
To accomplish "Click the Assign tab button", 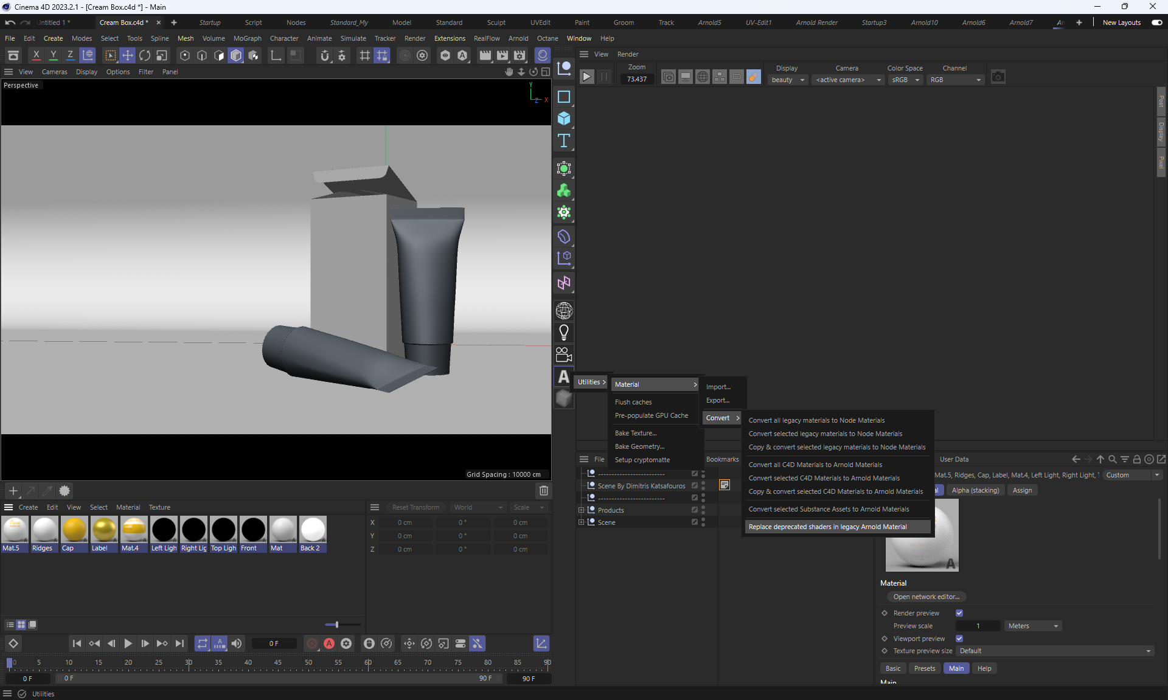I will pos(1022,490).
